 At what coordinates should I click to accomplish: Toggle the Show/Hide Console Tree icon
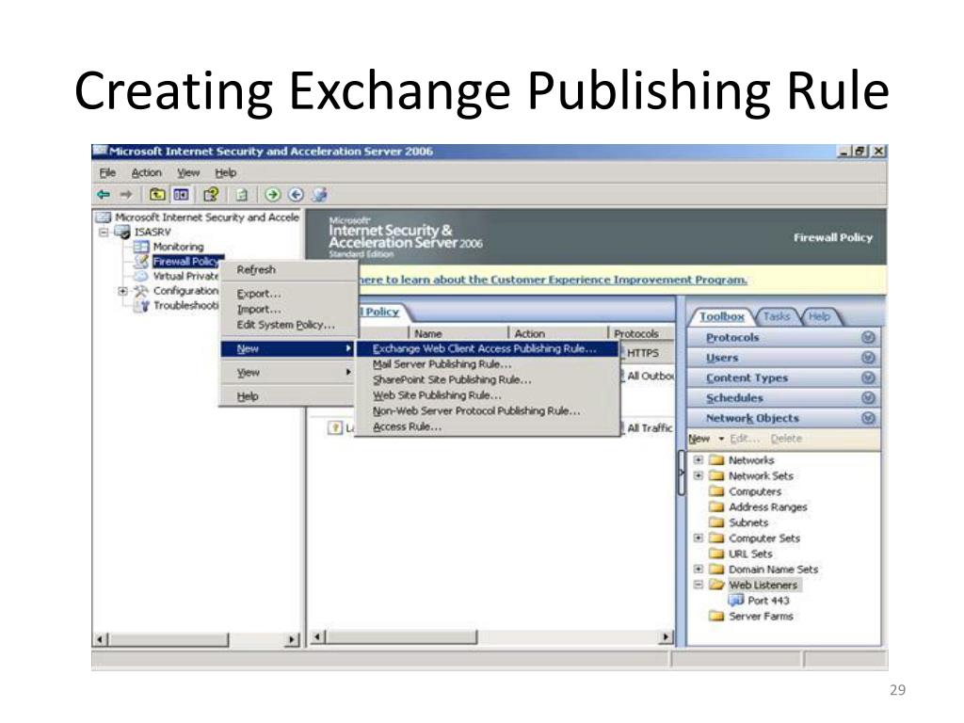[x=181, y=195]
